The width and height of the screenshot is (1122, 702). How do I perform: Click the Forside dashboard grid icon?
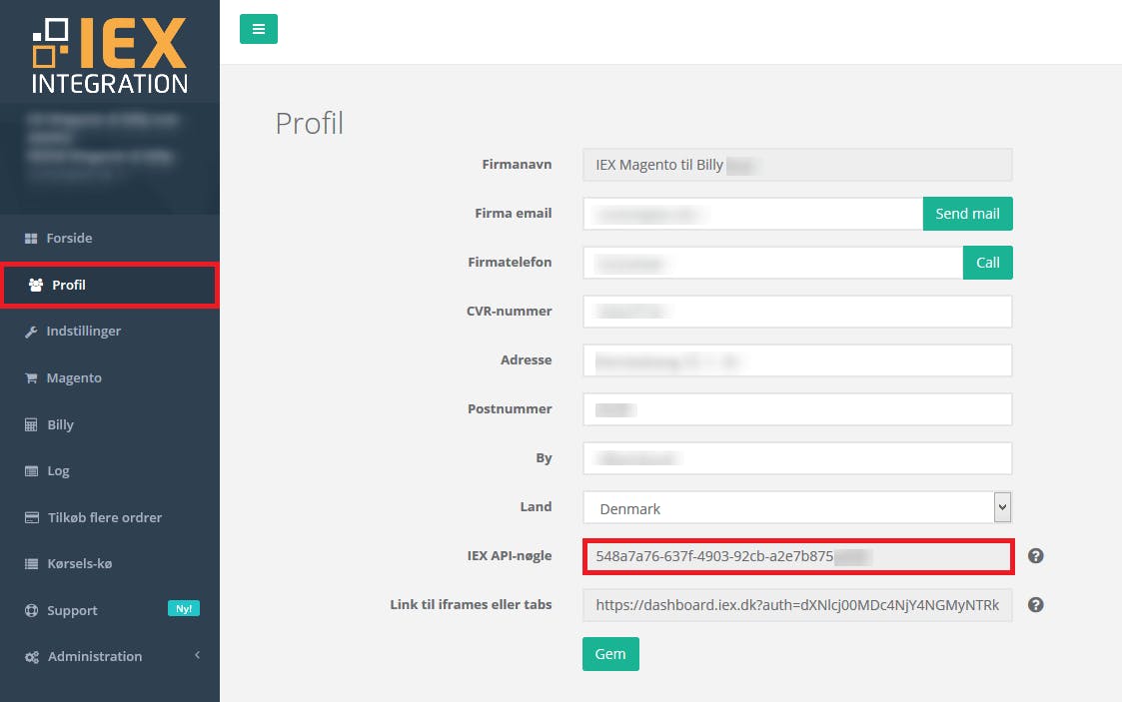click(31, 238)
